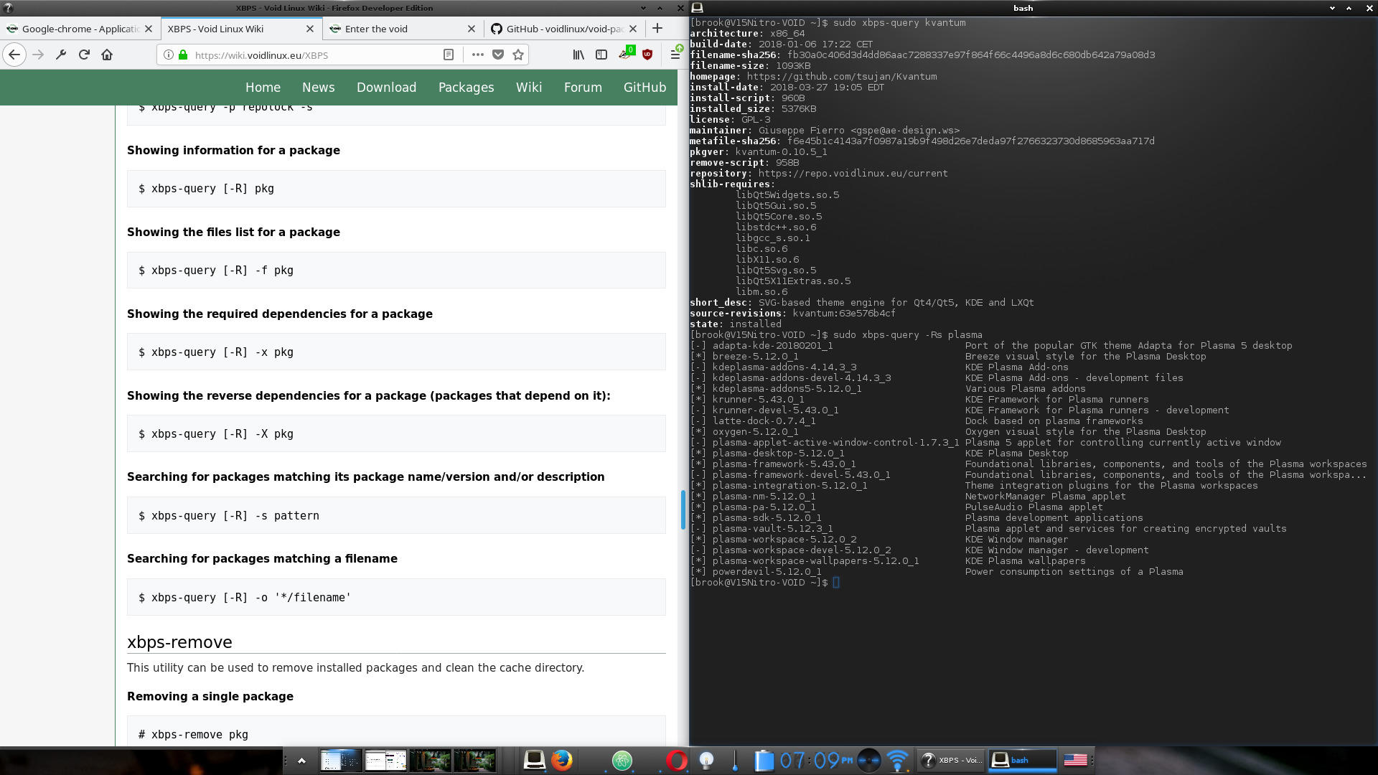Click kvantum homepage URL in terminal
The width and height of the screenshot is (1378, 775).
[841, 76]
